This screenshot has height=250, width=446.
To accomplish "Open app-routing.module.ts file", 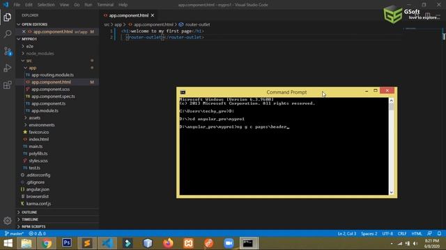I will tap(53, 75).
